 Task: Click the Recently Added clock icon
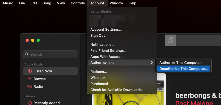(x=30, y=103)
